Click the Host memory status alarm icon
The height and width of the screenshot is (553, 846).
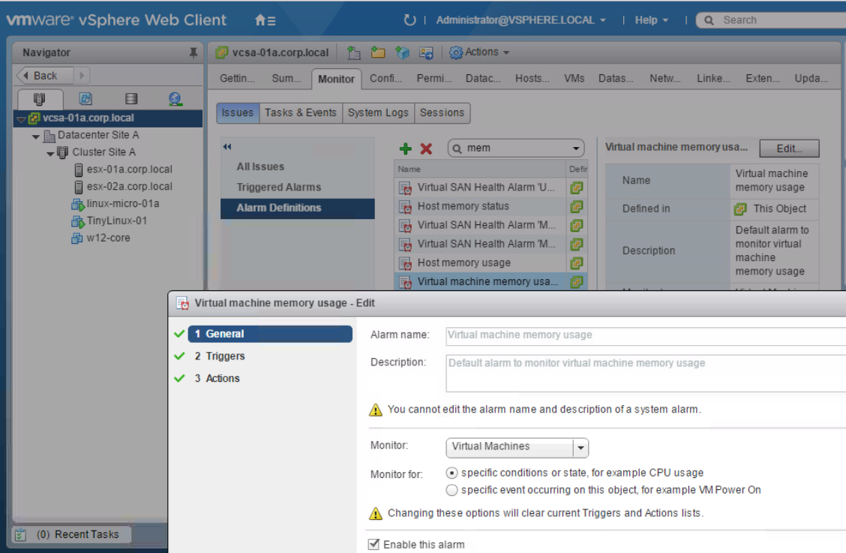(x=405, y=207)
